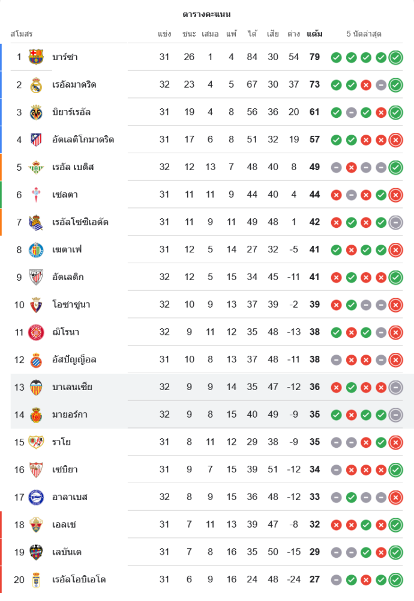Open the โอซาซูนา team name link

(x=71, y=305)
